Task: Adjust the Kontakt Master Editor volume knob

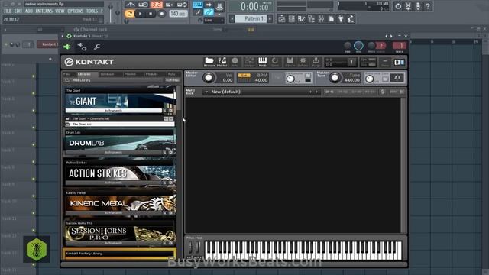Action: (209, 78)
